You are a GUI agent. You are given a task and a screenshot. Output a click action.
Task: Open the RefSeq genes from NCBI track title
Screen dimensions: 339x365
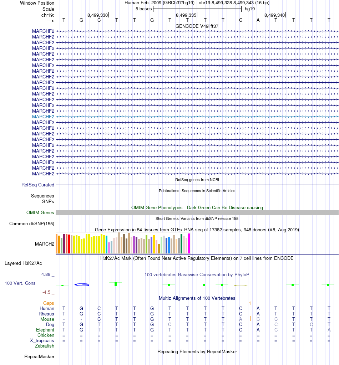tap(197, 180)
